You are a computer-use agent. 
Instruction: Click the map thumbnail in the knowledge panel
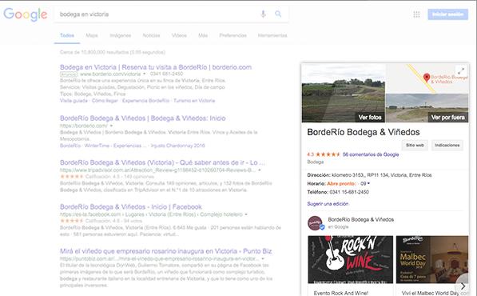427,78
